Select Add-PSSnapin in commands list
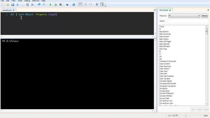The image size is (210, 118). (x=165, y=46)
